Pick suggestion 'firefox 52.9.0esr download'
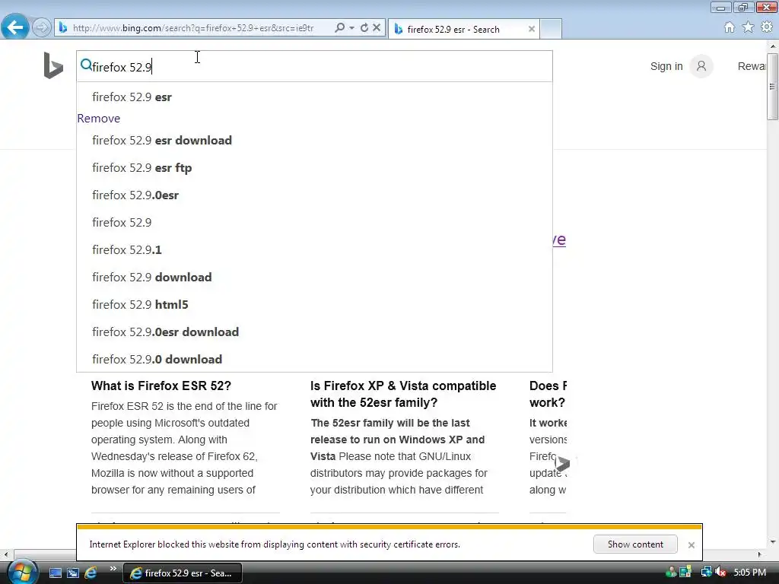Image resolution: width=779 pixels, height=584 pixels. tap(314, 332)
